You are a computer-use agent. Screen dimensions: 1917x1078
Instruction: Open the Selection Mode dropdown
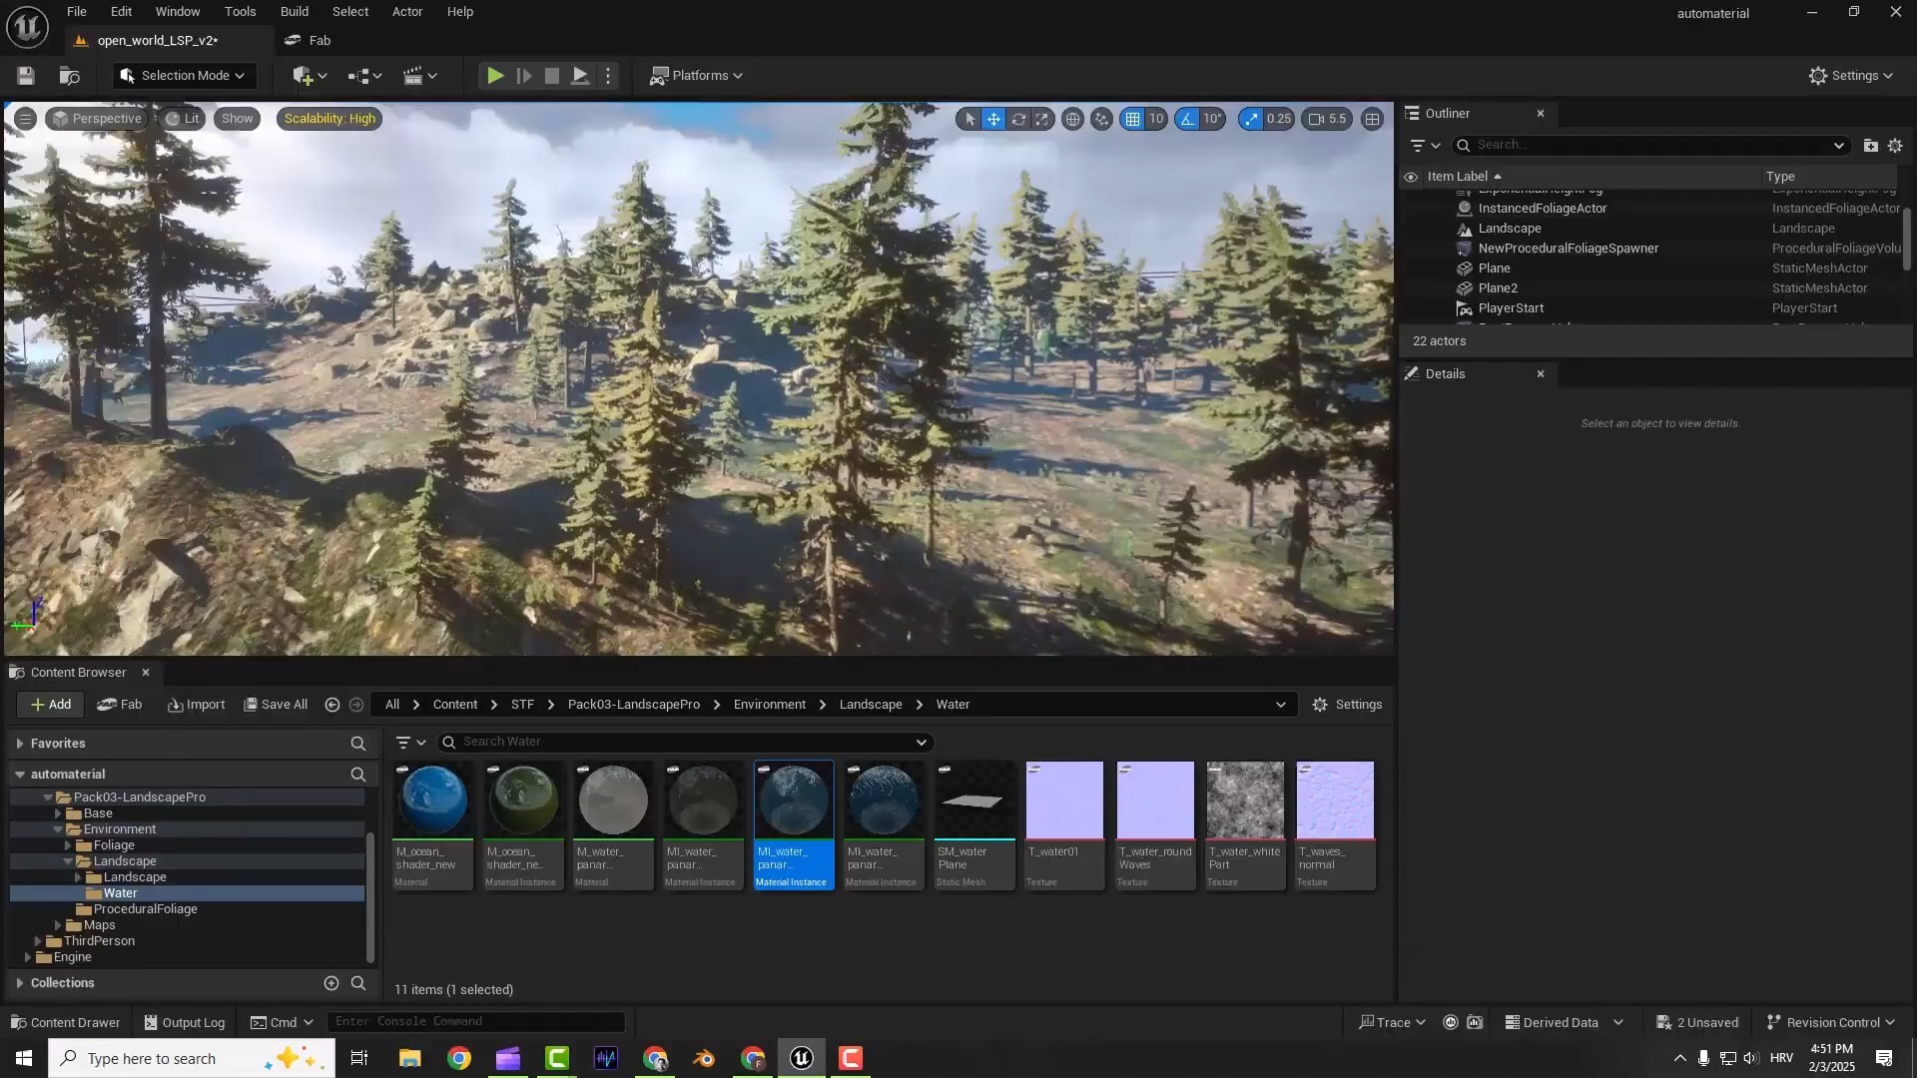184,76
